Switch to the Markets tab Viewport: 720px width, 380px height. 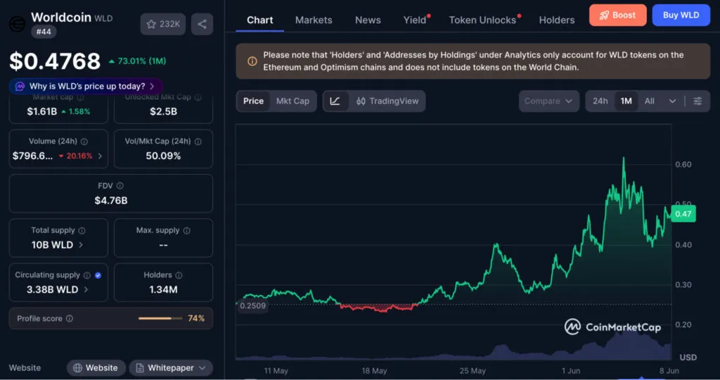tap(314, 20)
